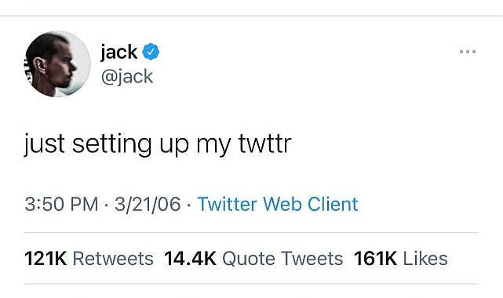Viewport: 503px width, 298px height.
Task: Open the three-dot more options menu
Action: coord(468,52)
